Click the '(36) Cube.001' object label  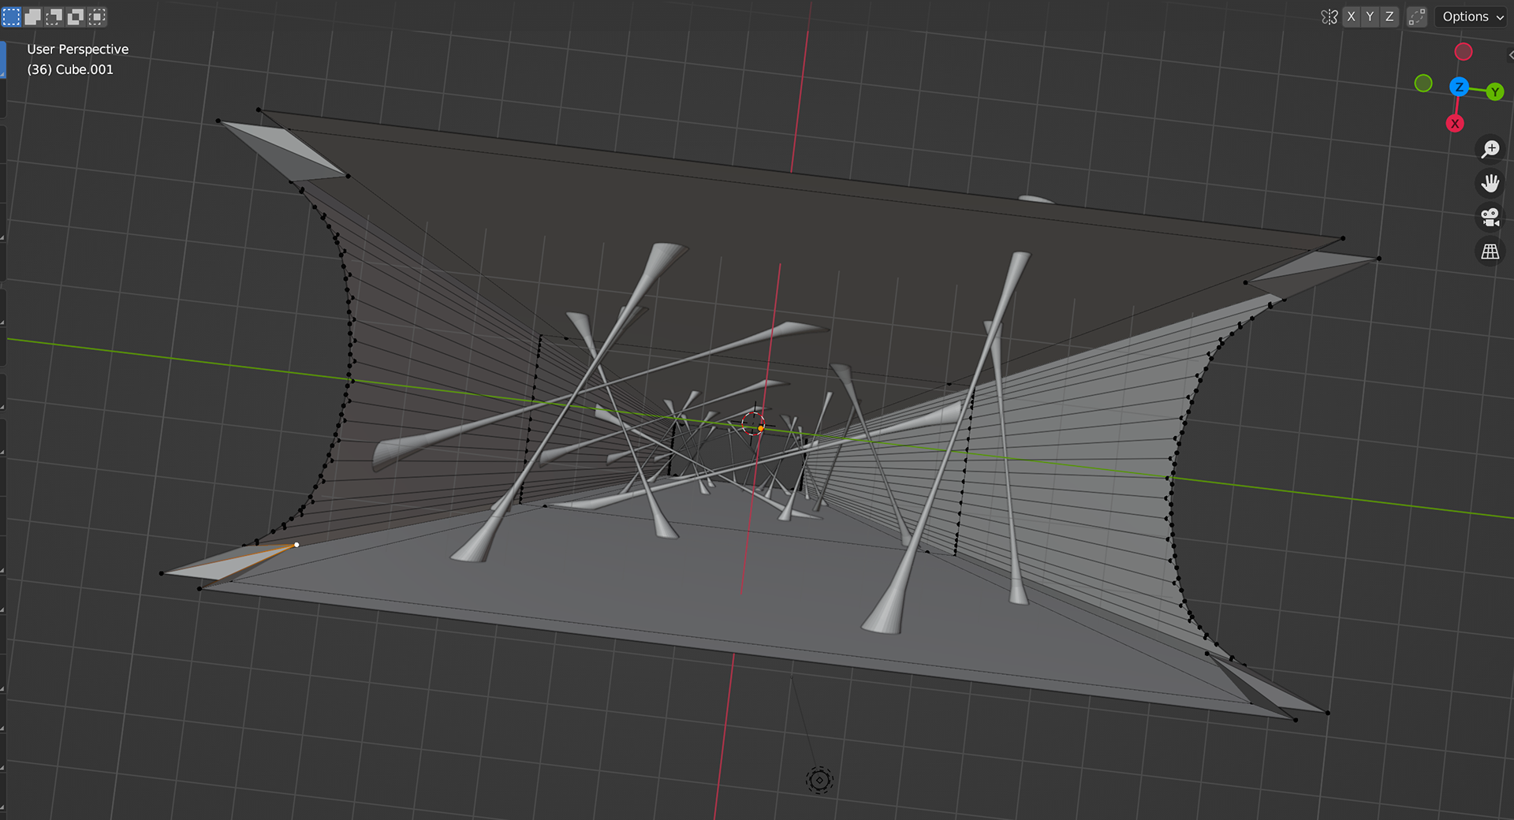(x=70, y=69)
